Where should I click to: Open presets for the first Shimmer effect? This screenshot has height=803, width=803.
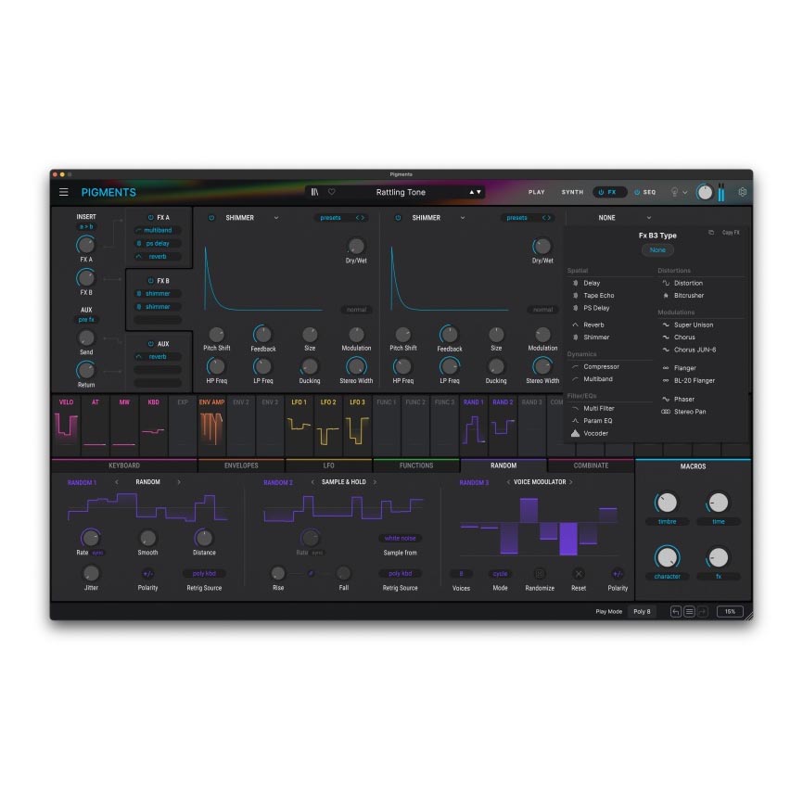click(330, 218)
